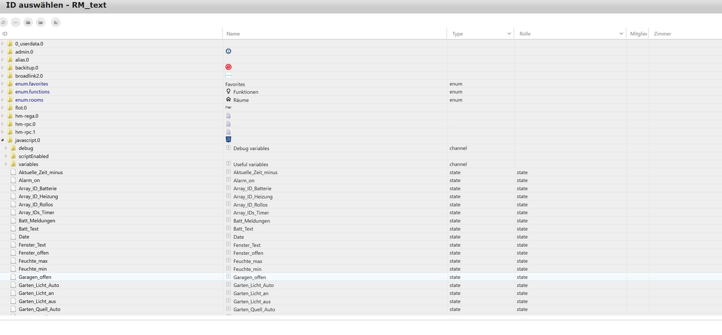Expand the hm-rpc.0 tree node

(2, 124)
